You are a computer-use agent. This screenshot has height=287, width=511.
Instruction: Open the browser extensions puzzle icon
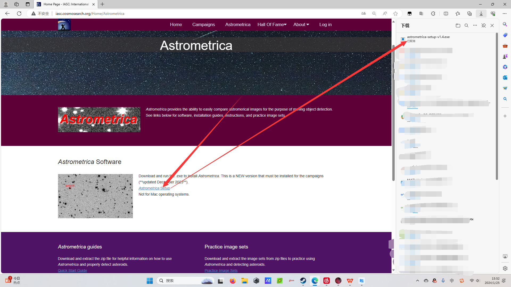tap(433, 14)
